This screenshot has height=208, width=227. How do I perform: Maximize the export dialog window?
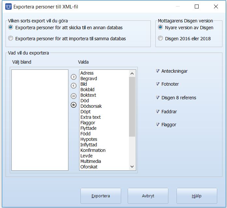coord(197,6)
